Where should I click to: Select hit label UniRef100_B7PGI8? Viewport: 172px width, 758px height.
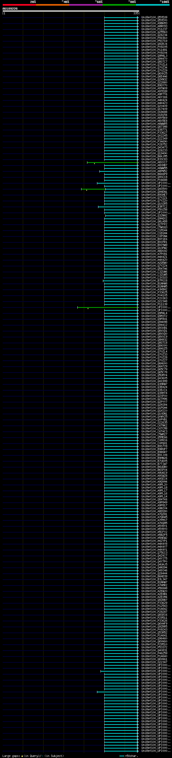coord(154,281)
